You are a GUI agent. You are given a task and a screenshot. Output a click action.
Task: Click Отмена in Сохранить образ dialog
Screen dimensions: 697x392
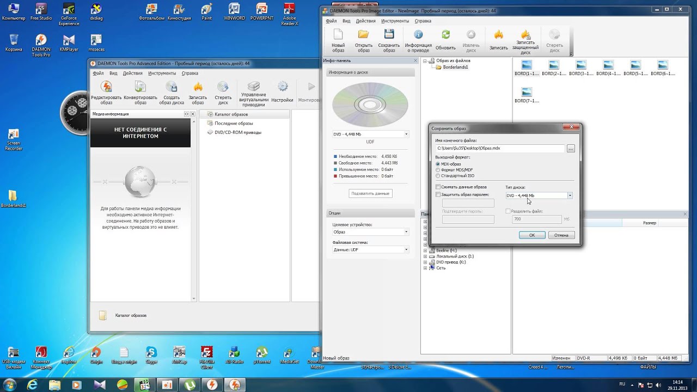click(561, 235)
